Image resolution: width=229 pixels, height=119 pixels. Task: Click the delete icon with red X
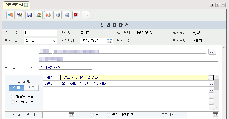48,15
